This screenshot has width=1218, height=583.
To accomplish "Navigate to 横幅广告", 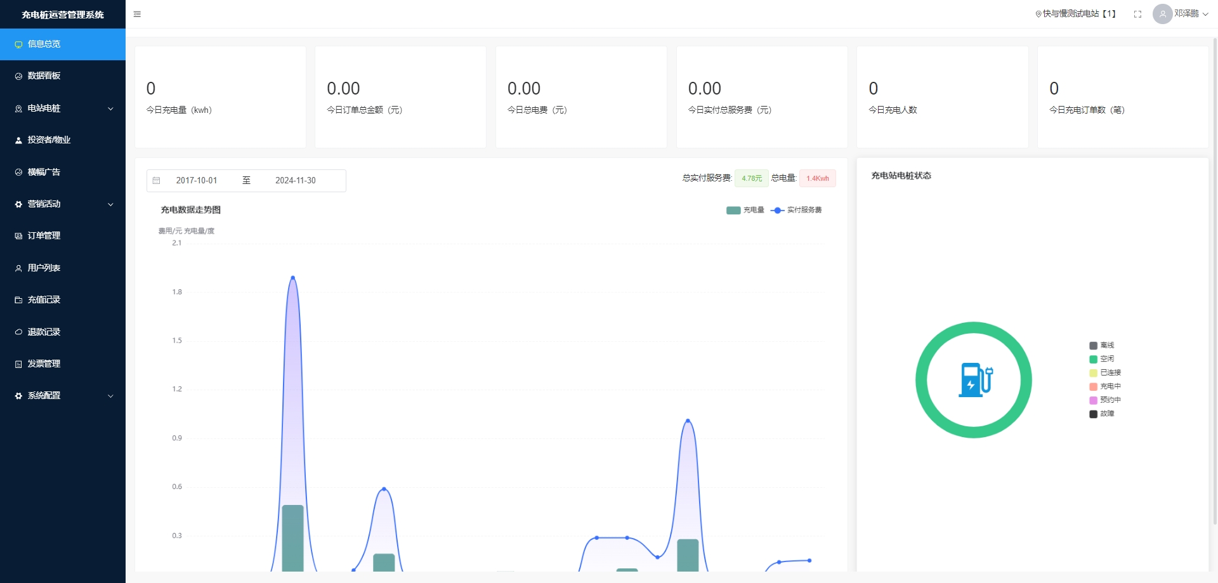I will 63,172.
